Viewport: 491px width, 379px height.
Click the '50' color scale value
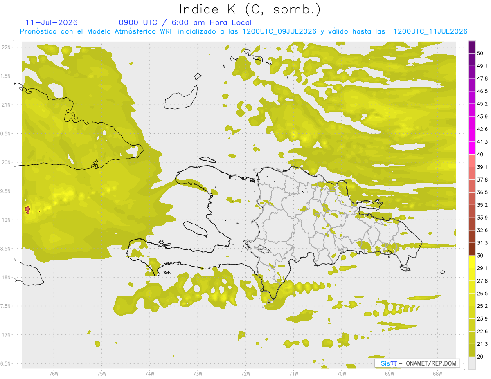point(480,53)
